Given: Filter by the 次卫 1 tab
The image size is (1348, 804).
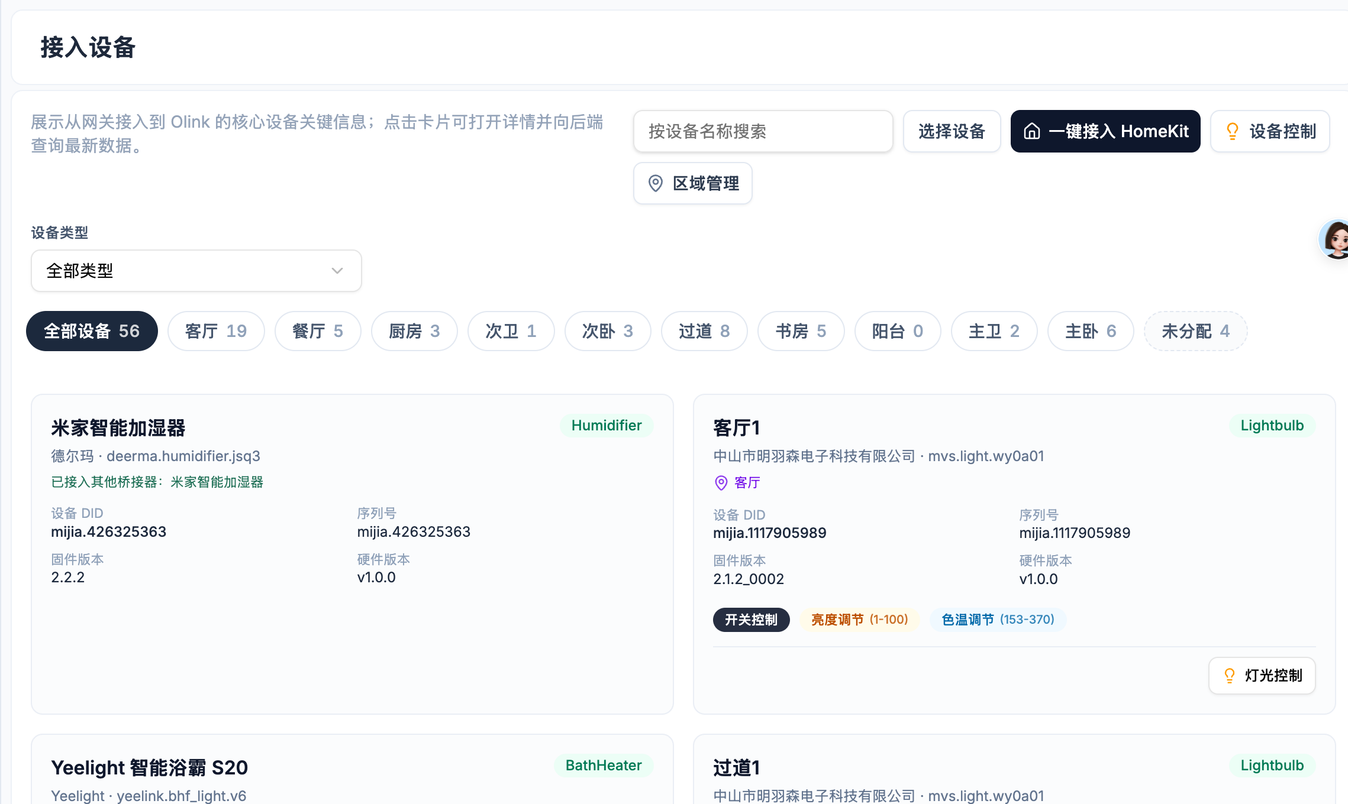Looking at the screenshot, I should 511,331.
